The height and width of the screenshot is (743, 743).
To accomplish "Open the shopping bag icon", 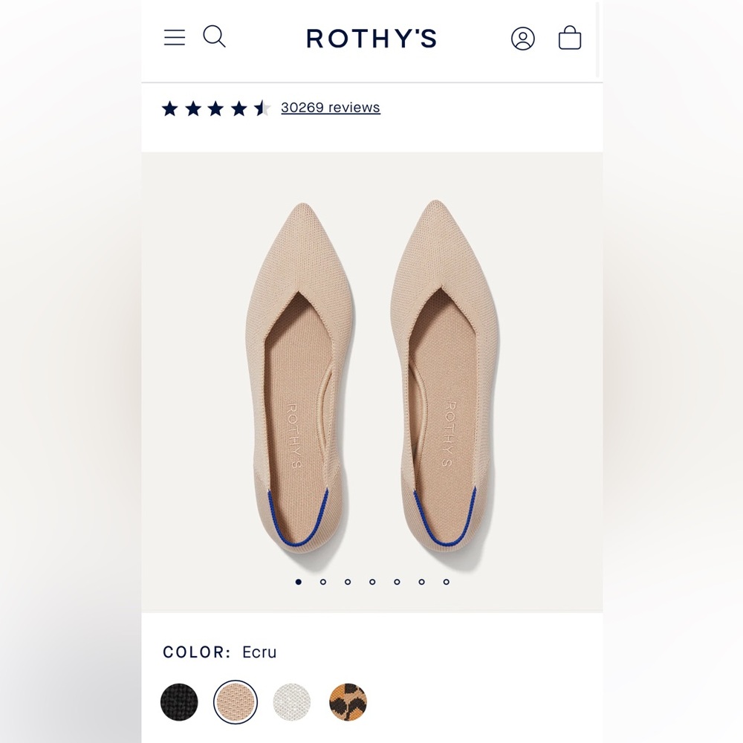I will [x=570, y=38].
